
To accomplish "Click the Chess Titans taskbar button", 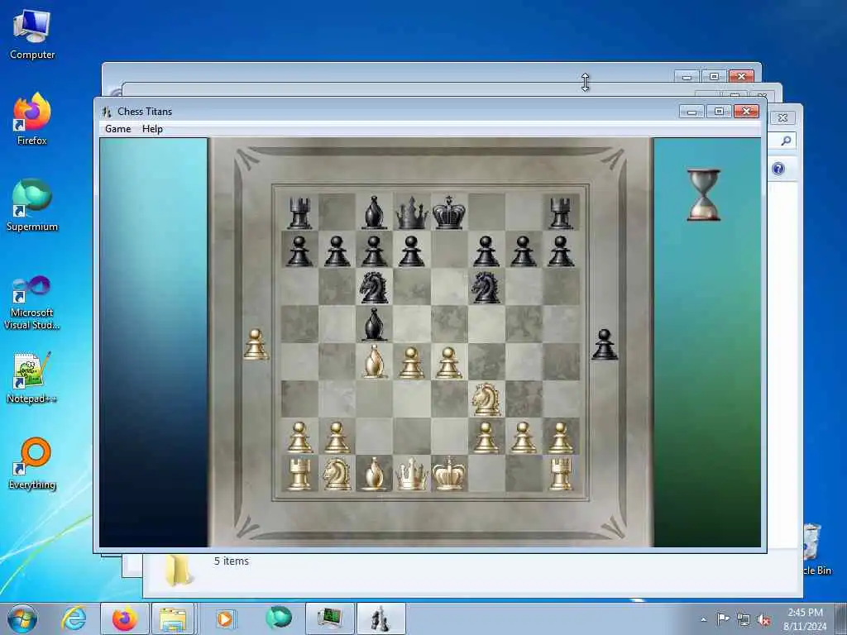I will click(x=380, y=618).
